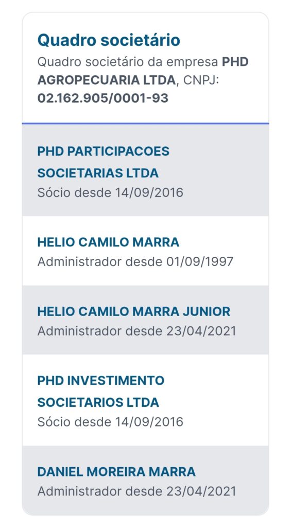Click 'Administrador desde 23/04/2021' under Helio Junior
Viewport: 291px width, 528px height.
coord(136,331)
